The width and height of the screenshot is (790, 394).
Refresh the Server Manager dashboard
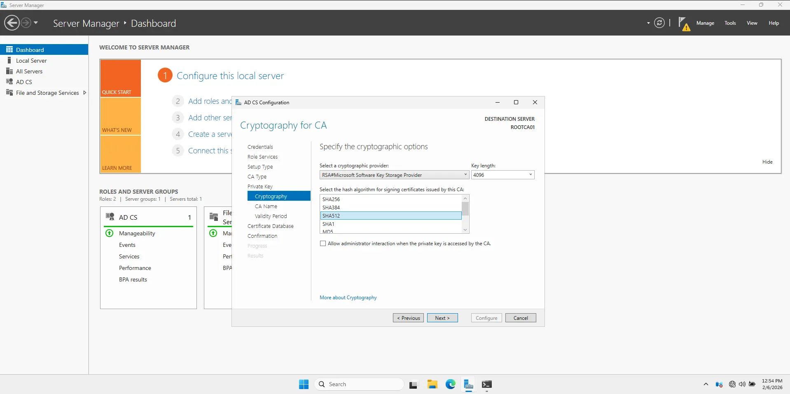tap(659, 23)
